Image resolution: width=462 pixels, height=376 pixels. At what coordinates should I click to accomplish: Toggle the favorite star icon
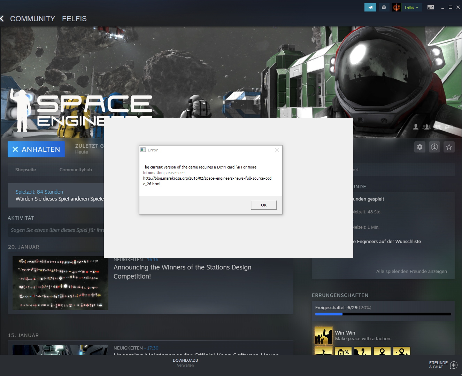coord(449,147)
